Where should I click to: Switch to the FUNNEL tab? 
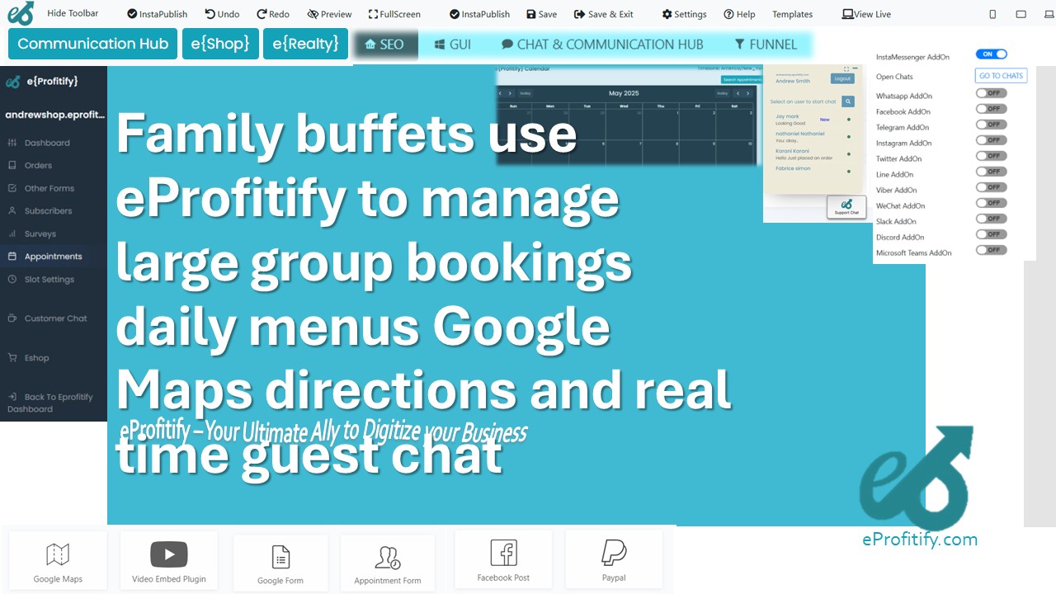(766, 45)
